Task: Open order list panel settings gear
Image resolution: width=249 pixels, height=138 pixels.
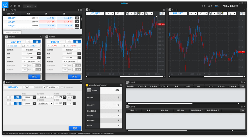Action: (x=242, y=83)
